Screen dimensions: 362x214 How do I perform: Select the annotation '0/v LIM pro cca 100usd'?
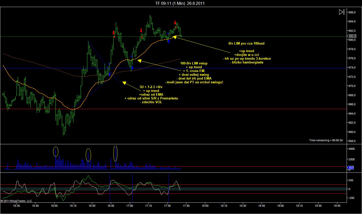(x=246, y=43)
